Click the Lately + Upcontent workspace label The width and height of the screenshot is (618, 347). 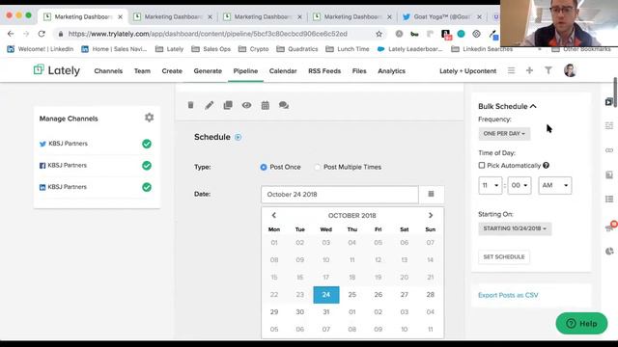click(x=467, y=70)
